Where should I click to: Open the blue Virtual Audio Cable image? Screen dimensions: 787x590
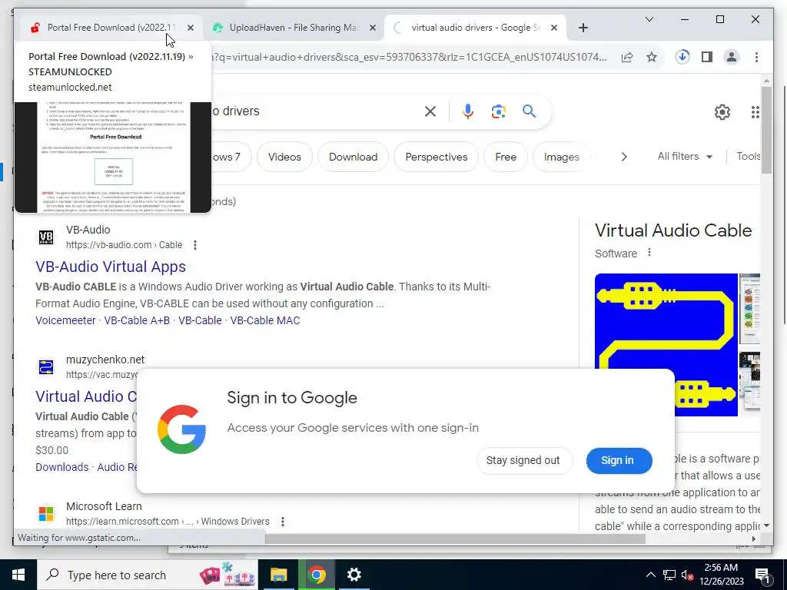tap(666, 321)
